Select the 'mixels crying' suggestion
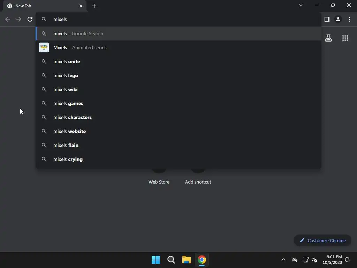 point(178,159)
